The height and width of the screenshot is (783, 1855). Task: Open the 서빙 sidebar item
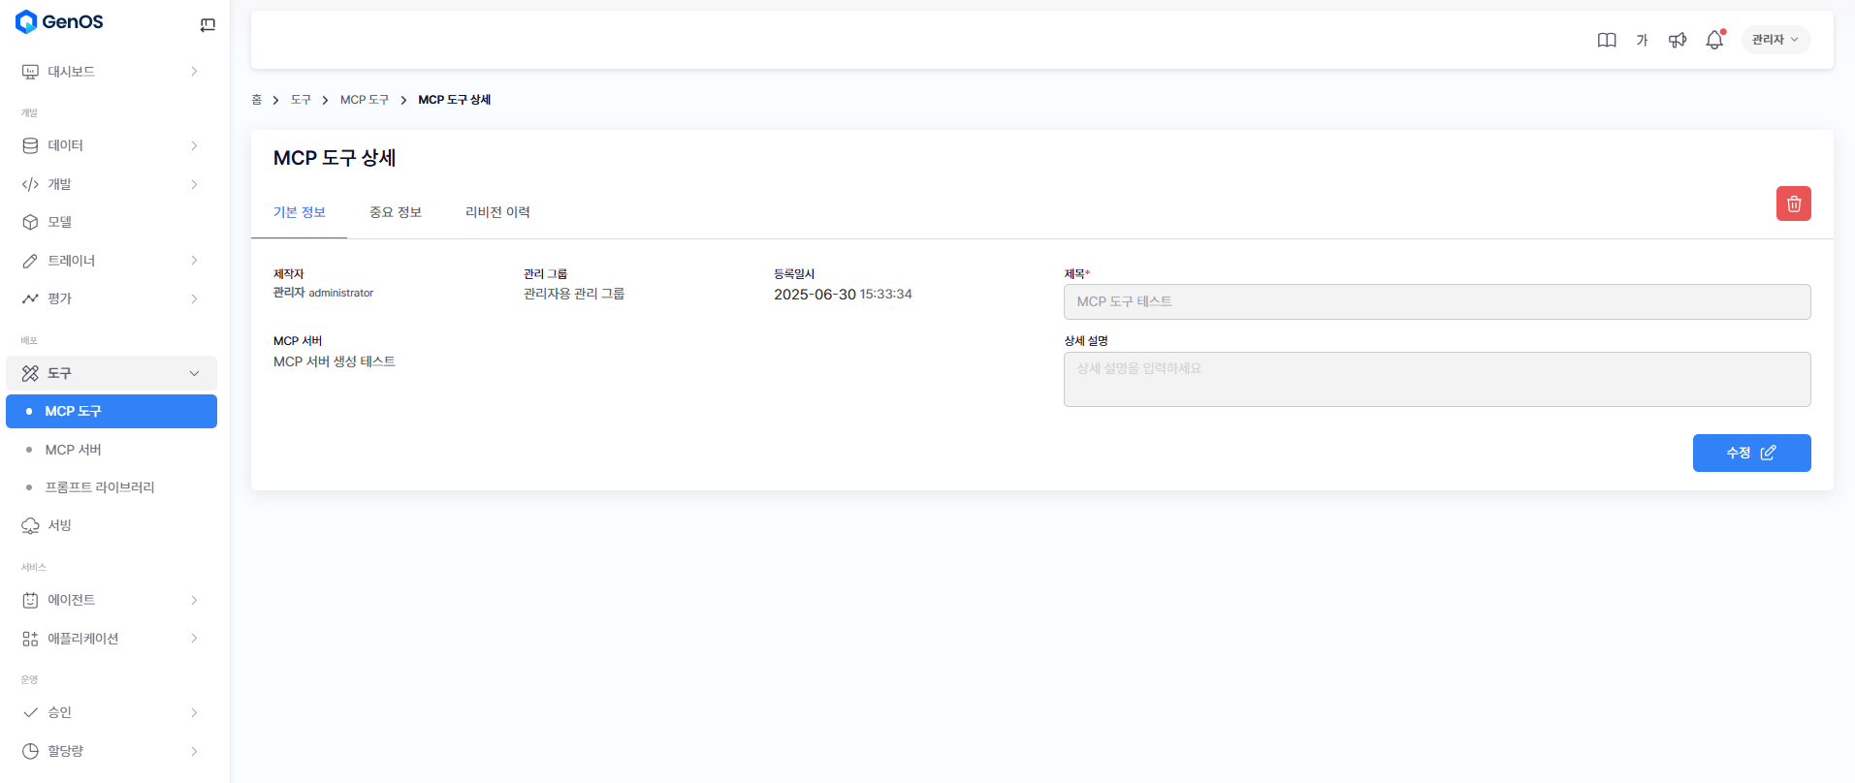(60, 525)
